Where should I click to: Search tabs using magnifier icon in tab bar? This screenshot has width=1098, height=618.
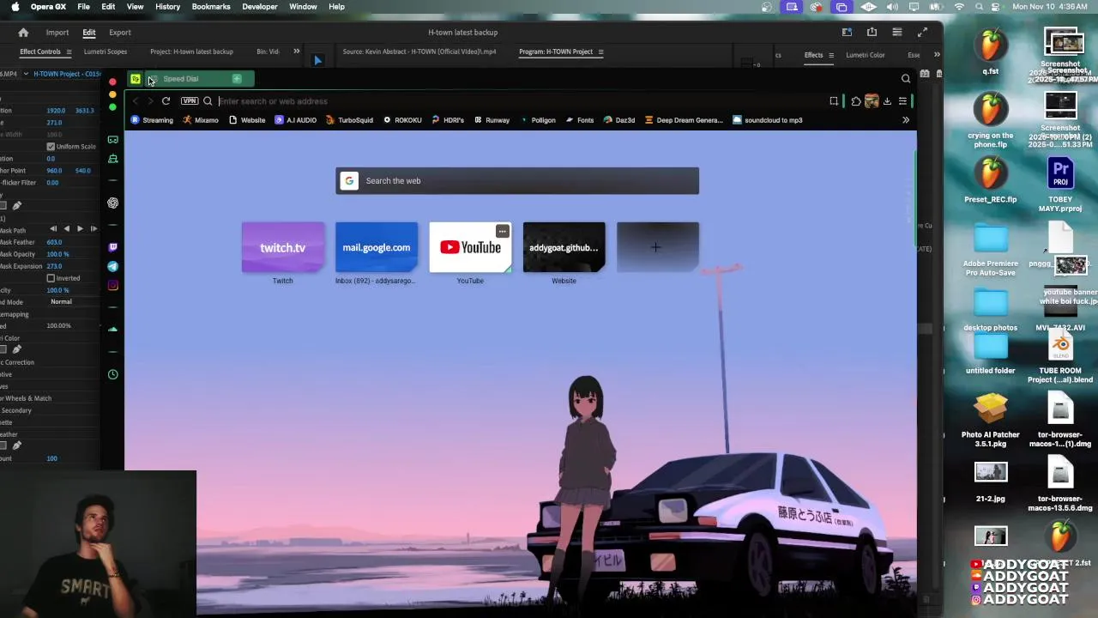pos(906,79)
